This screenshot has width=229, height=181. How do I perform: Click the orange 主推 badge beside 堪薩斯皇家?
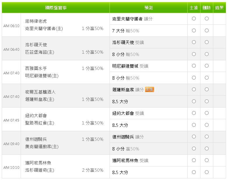click(x=149, y=89)
